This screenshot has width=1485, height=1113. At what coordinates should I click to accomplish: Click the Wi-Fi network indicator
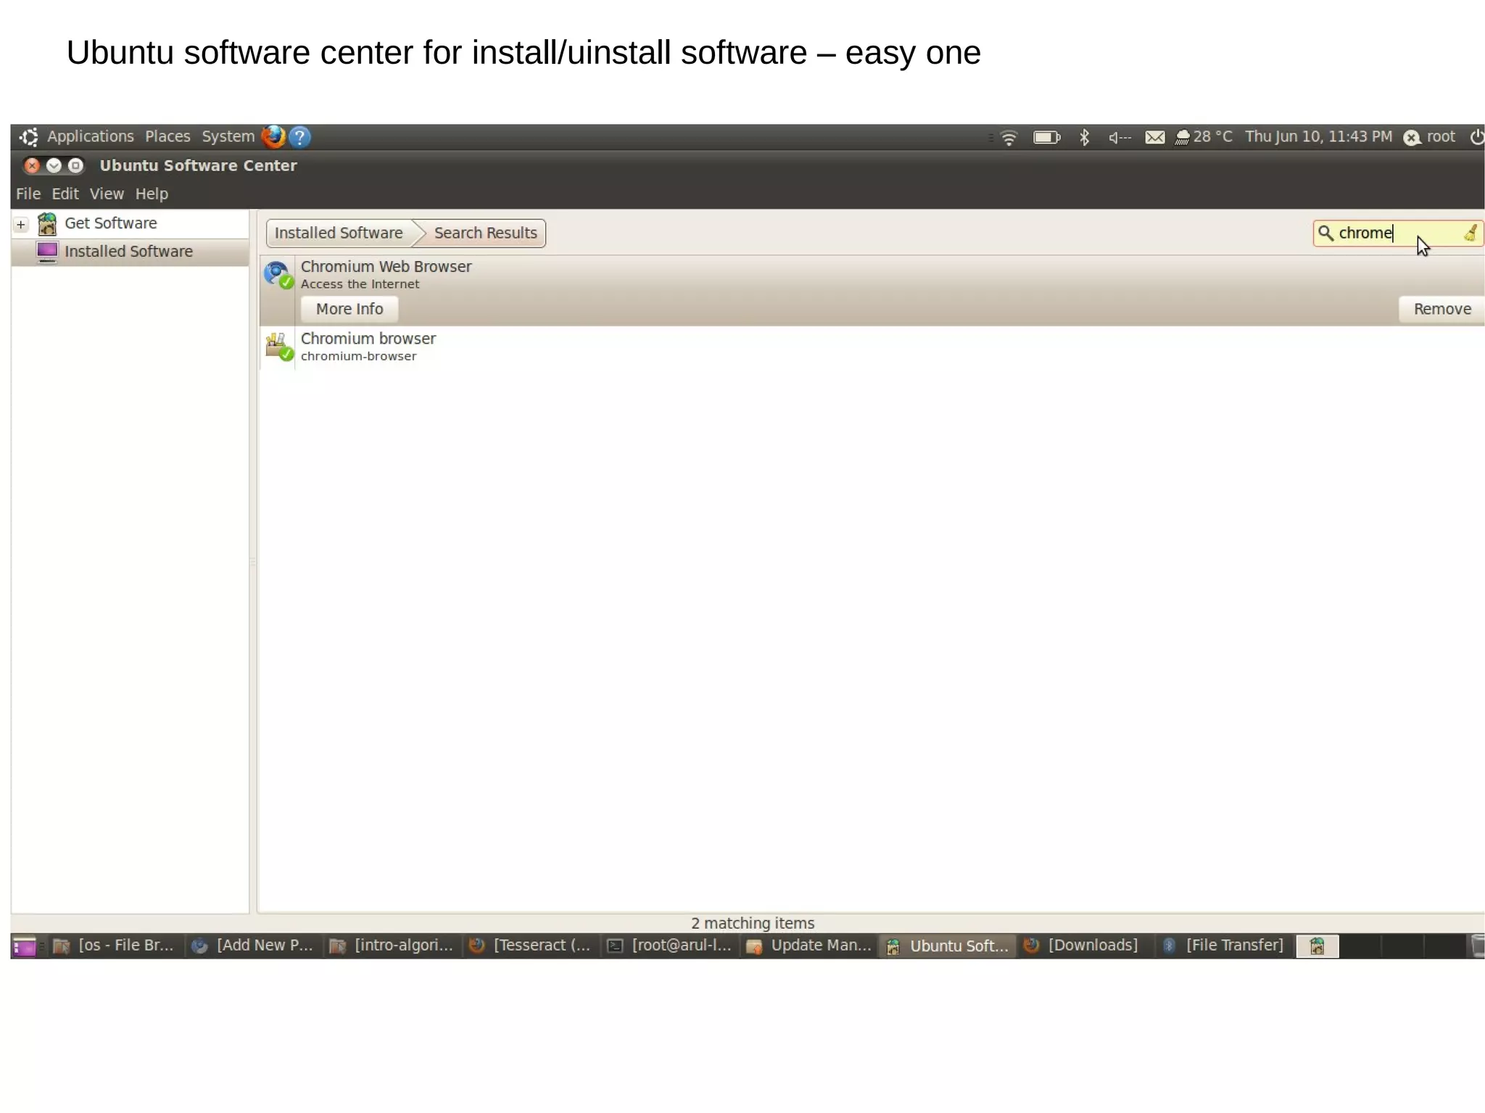pos(1009,137)
